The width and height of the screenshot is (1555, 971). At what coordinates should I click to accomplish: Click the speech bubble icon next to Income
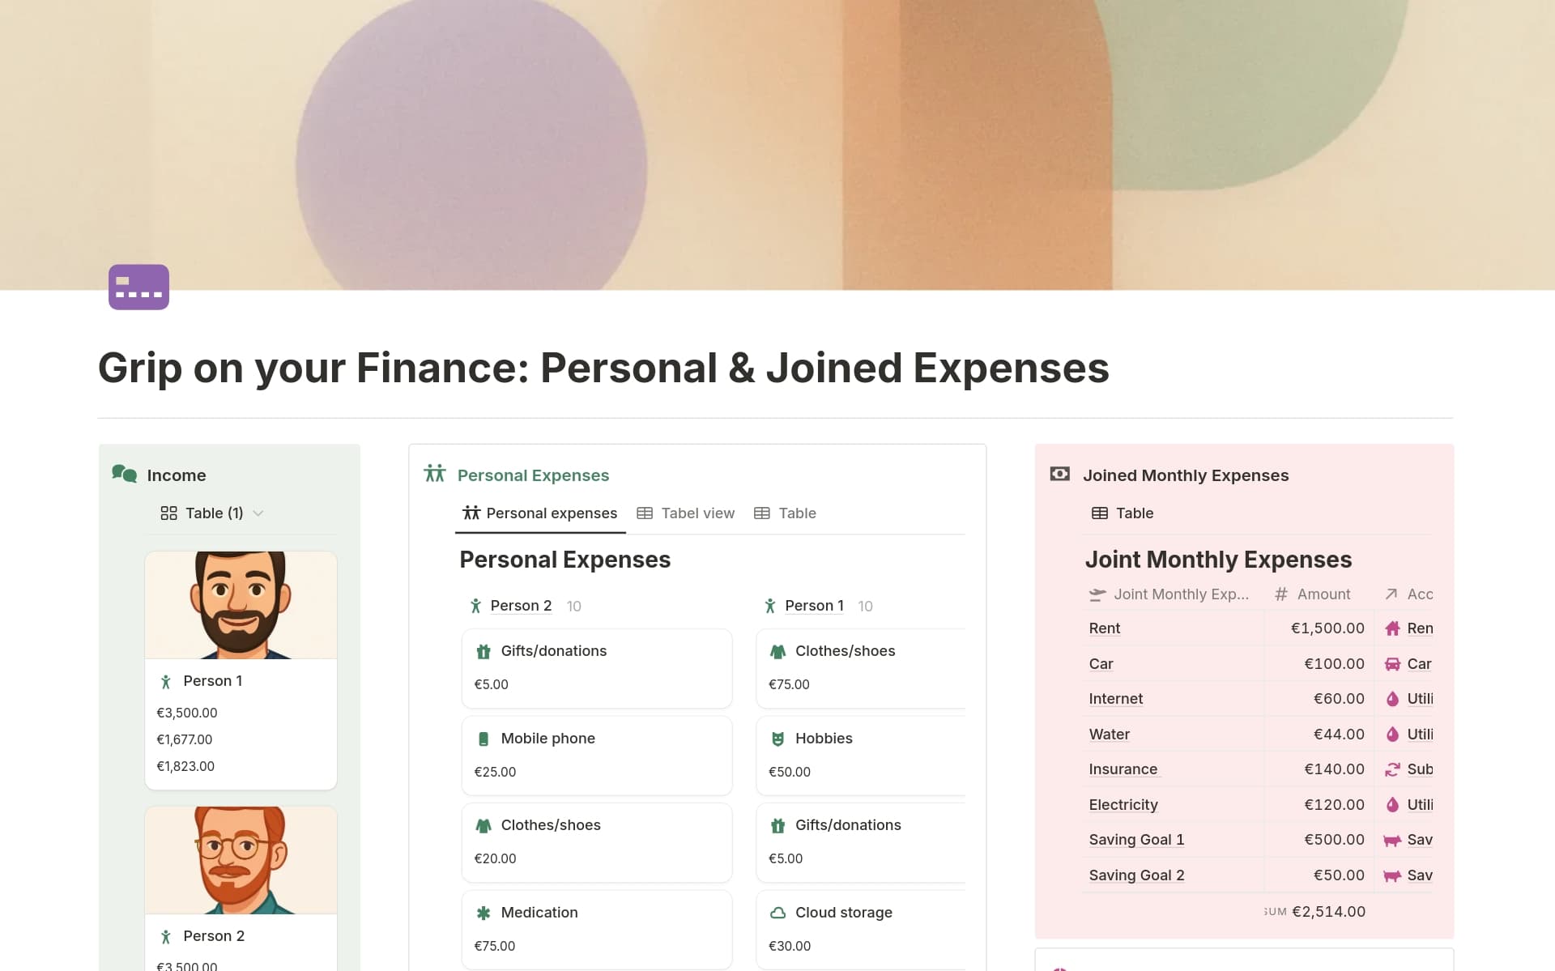(124, 475)
